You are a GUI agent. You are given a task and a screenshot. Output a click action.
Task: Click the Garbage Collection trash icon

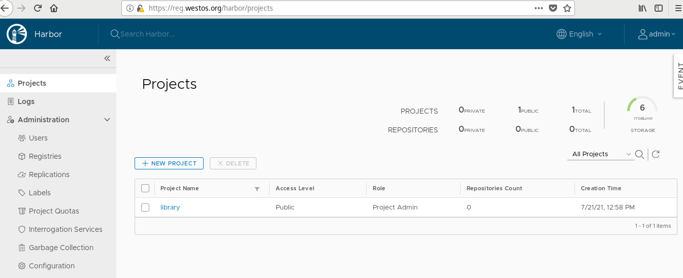(x=22, y=248)
